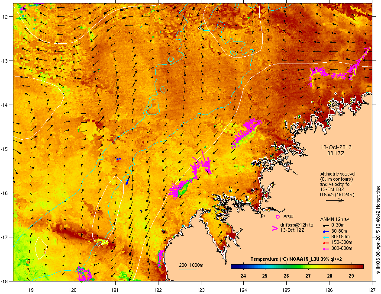Click the '0-30m' depth label
This screenshot has width=381, height=294.
(x=338, y=225)
